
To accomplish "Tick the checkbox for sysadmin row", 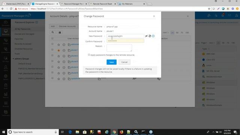I will click(x=52, y=78).
